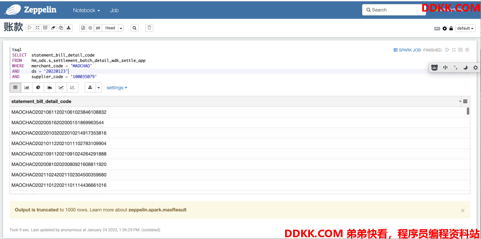The width and height of the screenshot is (481, 239).
Task: Run all paragraphs in the note
Action: (29, 28)
